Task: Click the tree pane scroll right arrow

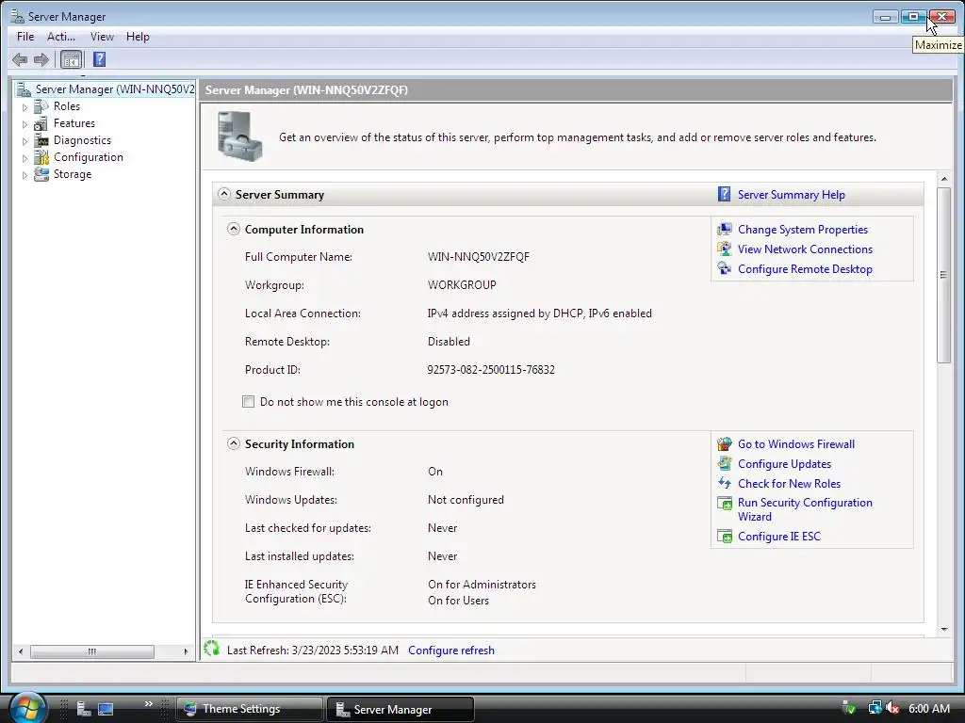Action: (x=186, y=651)
